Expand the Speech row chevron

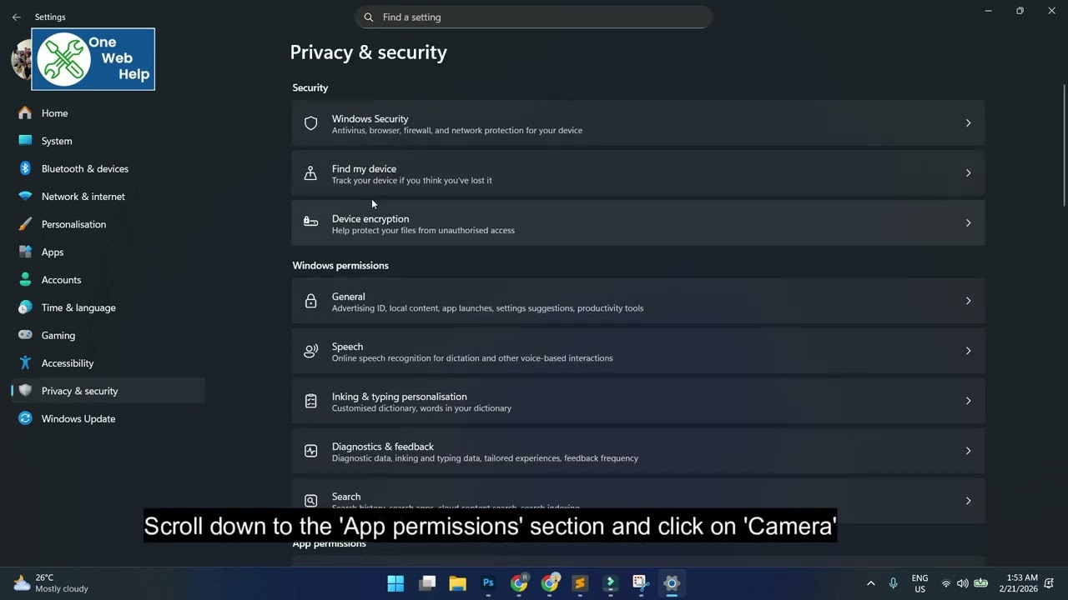coord(968,351)
